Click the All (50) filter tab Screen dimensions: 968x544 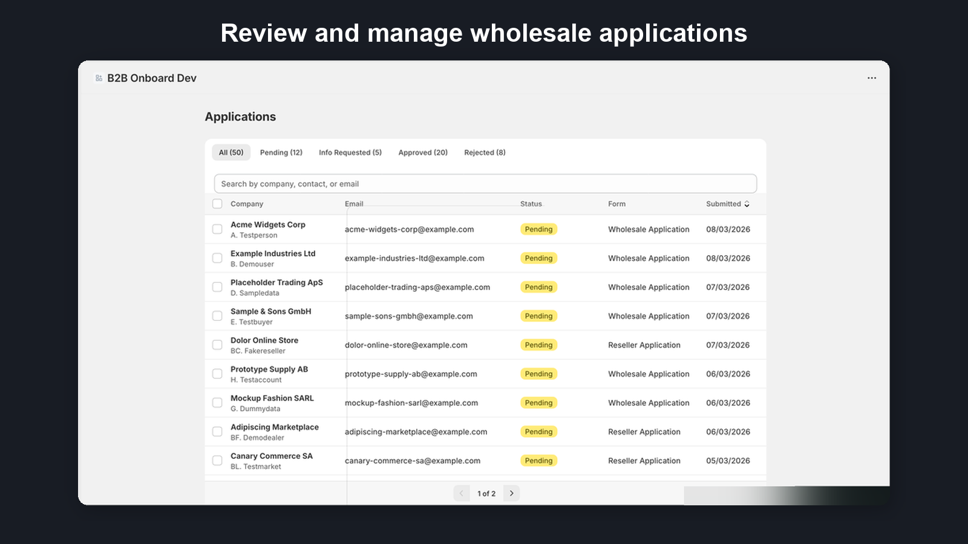(231, 152)
